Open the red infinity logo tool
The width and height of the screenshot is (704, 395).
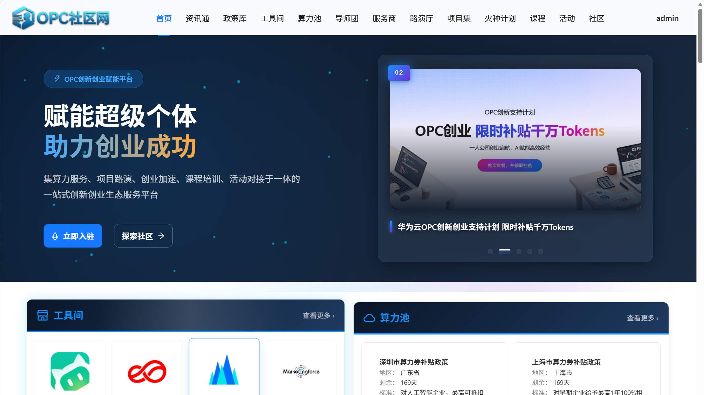coord(147,371)
